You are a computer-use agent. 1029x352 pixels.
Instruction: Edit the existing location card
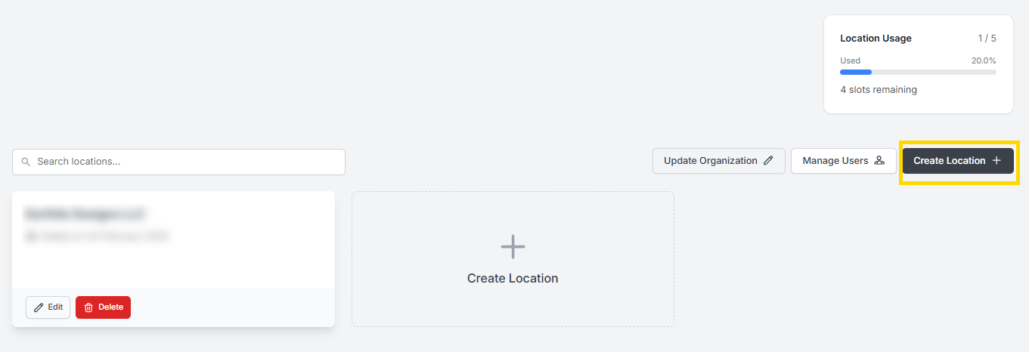tap(48, 307)
